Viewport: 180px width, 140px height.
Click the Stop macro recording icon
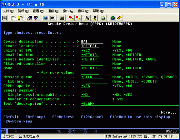[x=78, y=18]
